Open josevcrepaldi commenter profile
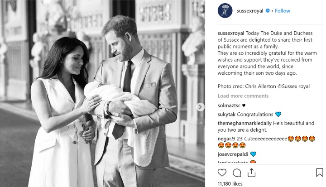 (233, 154)
